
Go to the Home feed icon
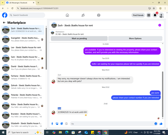click(x=67, y=15)
